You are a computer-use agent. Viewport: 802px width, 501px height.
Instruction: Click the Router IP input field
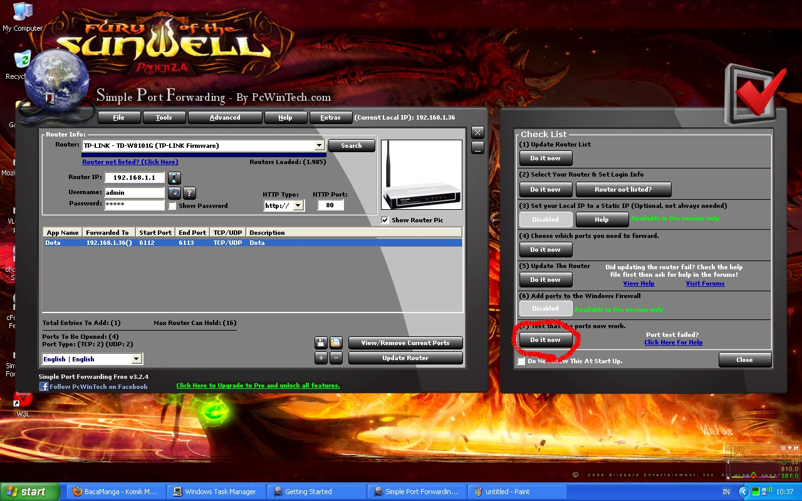point(135,178)
